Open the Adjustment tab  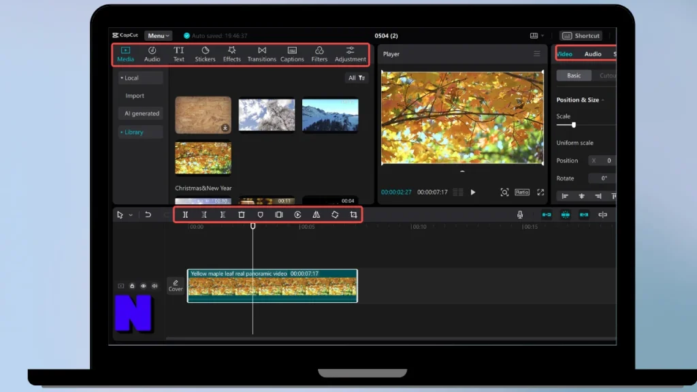[351, 54]
